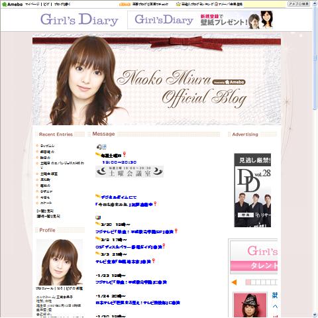The width and height of the screenshot is (318, 318).
Task: Select the first pink carousel page indicator
Action: (248, 282)
